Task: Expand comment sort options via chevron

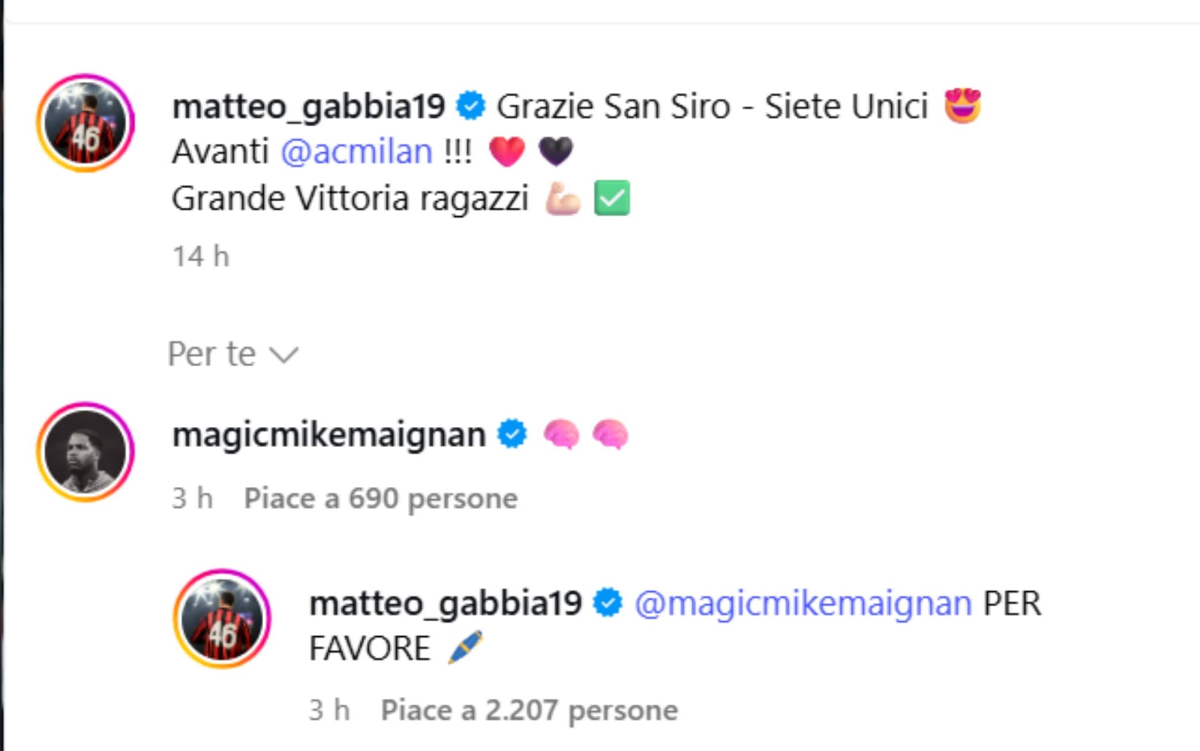Action: (284, 354)
